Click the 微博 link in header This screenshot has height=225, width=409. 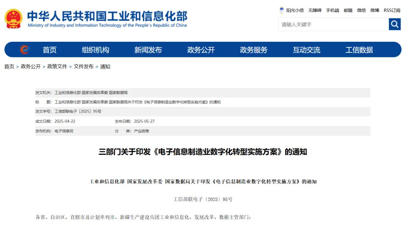(x=375, y=10)
